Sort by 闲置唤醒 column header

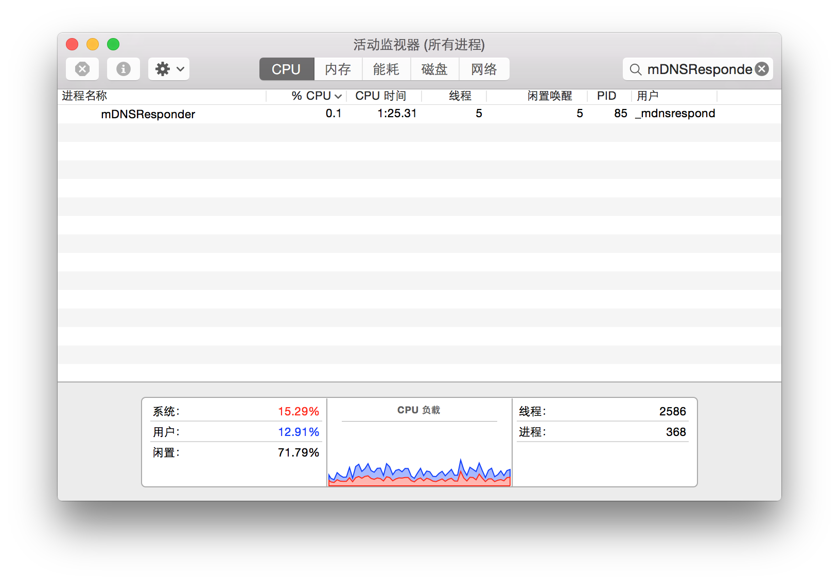(x=537, y=96)
